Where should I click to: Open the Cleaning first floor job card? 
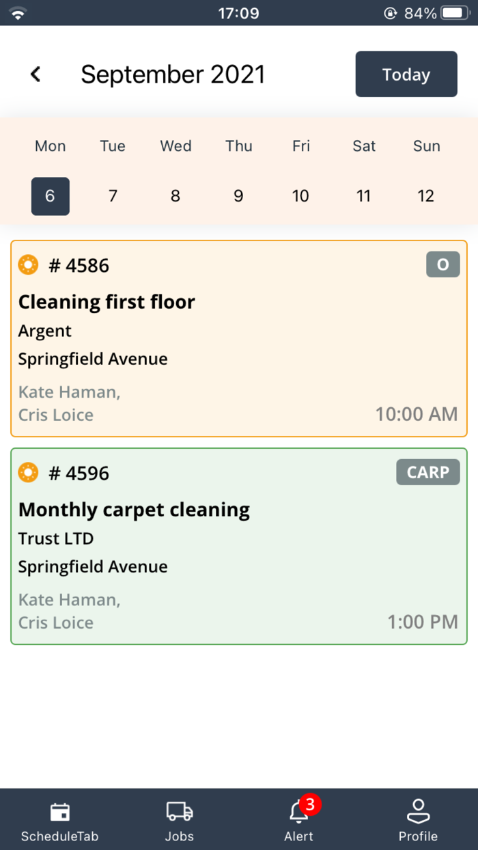click(239, 338)
